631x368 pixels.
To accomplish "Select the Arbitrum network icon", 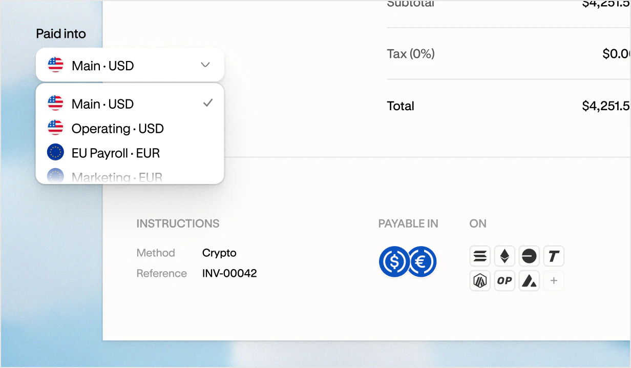I will [x=480, y=280].
